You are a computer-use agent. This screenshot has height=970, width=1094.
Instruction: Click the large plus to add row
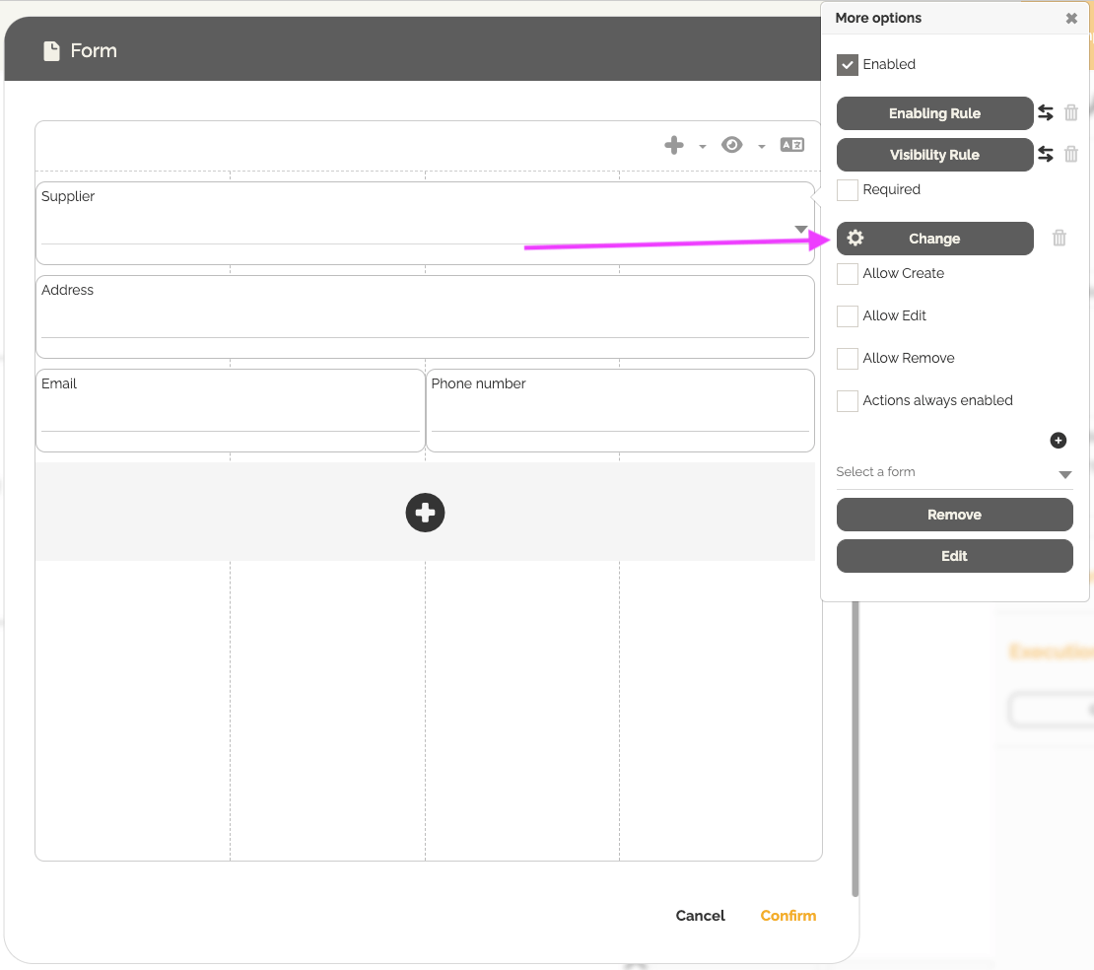(x=425, y=513)
